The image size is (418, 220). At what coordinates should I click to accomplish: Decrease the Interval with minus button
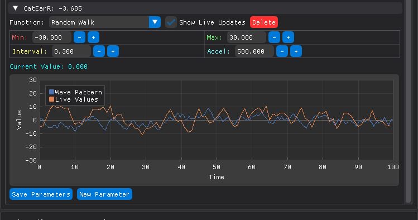pyautogui.click(x=99, y=51)
